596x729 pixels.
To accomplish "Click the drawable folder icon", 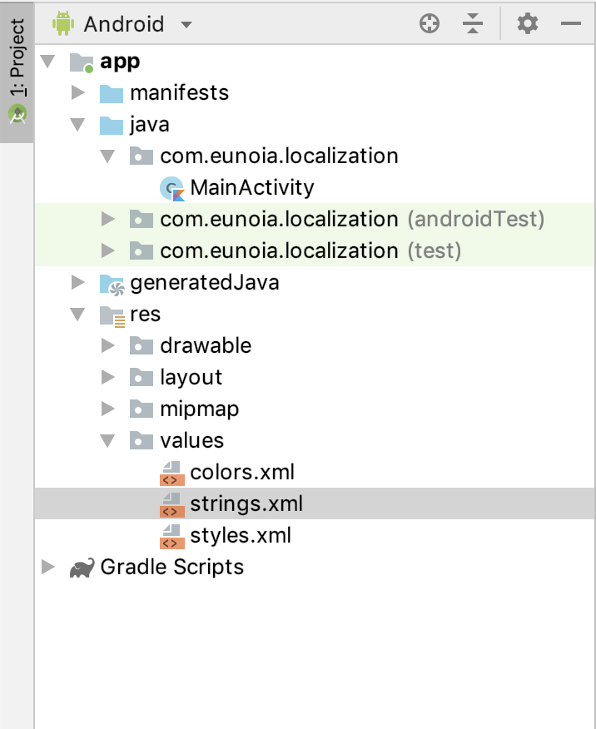I will tap(142, 346).
